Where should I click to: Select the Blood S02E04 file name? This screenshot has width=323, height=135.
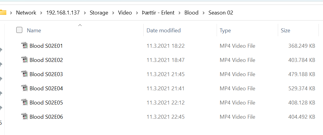46,88
